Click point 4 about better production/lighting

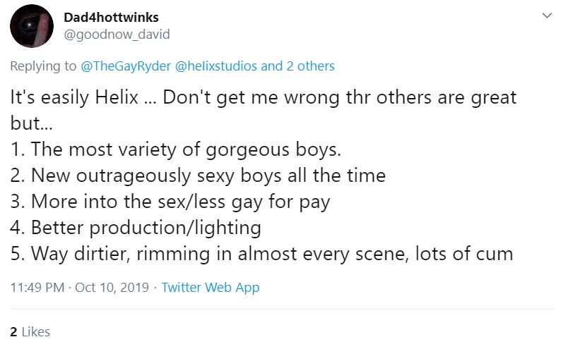[136, 227]
